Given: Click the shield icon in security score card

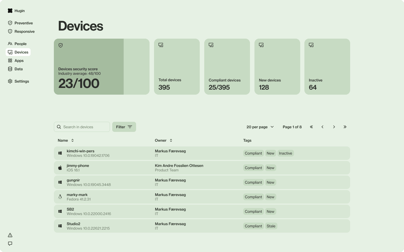Looking at the screenshot, I should coord(61,45).
